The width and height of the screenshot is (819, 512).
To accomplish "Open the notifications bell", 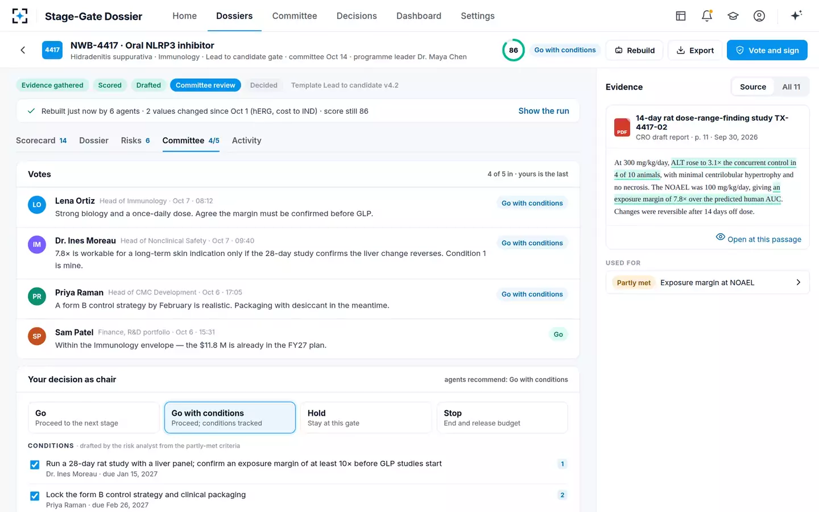I will click(x=707, y=16).
